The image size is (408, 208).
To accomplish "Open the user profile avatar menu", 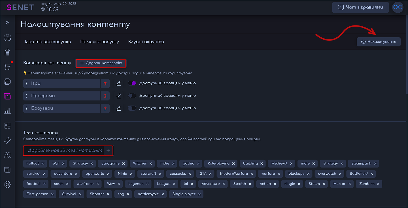I will tap(398, 7).
